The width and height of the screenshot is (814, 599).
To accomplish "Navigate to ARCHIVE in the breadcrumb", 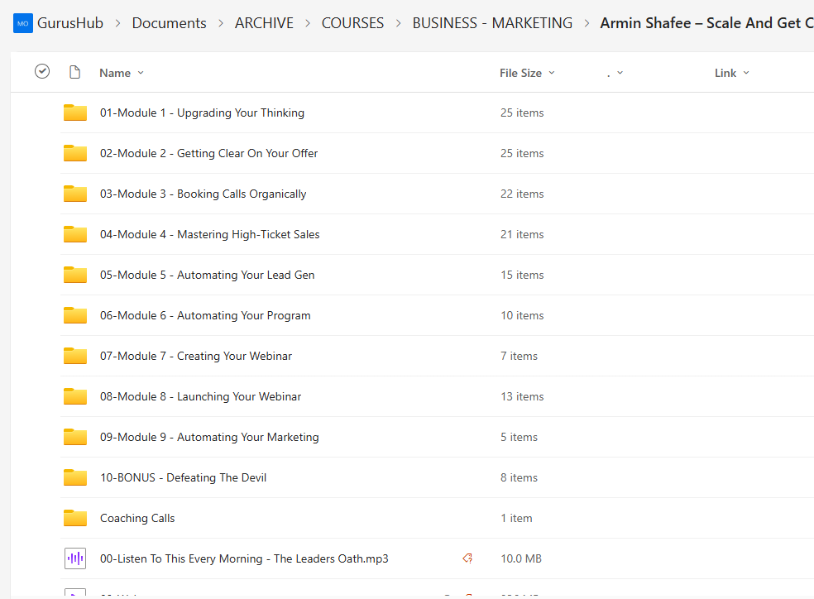I will point(264,23).
